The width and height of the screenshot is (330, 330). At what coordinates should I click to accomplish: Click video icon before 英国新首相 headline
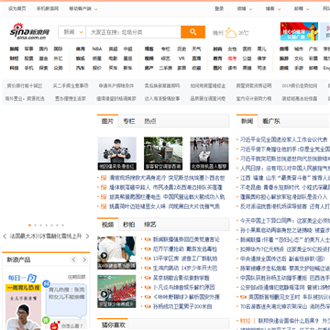[243, 297]
